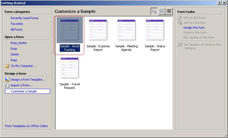Screen dimensions: 228x138
Task: Select Sample - Asset Tracking thumbnail
Action: pyautogui.click(x=70, y=30)
